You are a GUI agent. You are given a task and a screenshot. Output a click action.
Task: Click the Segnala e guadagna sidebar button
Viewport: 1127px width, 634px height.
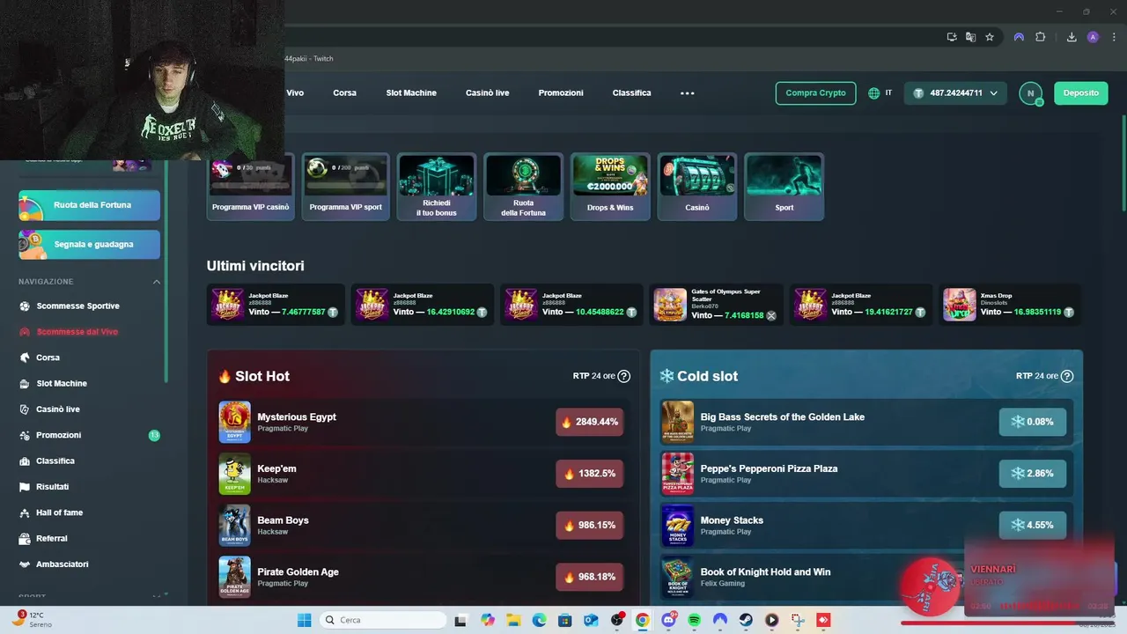tap(90, 245)
